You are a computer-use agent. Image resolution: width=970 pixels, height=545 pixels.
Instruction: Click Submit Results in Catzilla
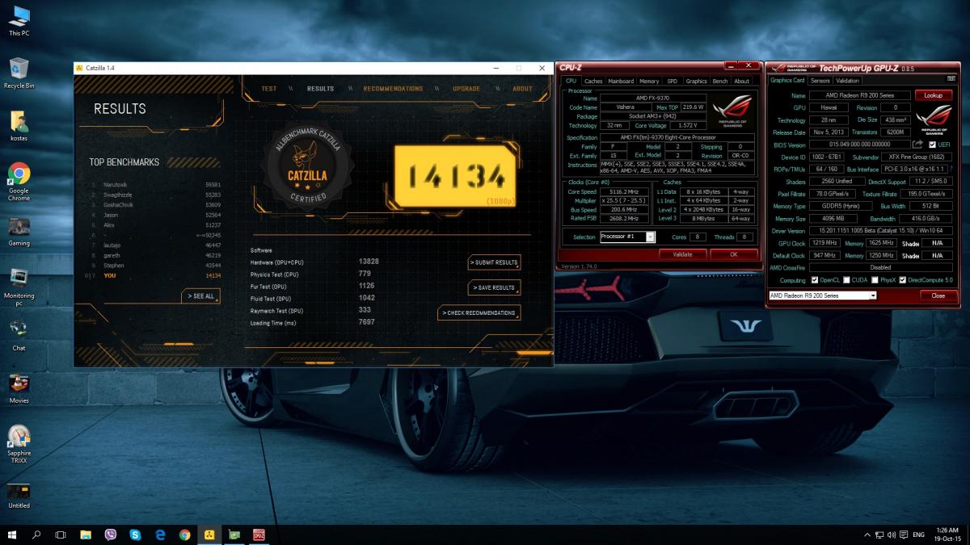[494, 262]
